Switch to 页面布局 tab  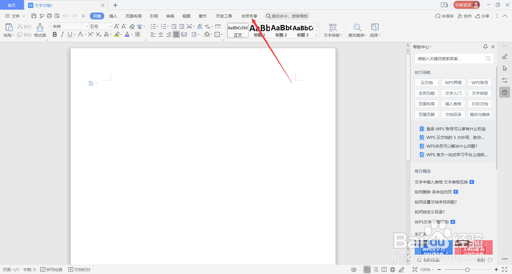coord(133,16)
